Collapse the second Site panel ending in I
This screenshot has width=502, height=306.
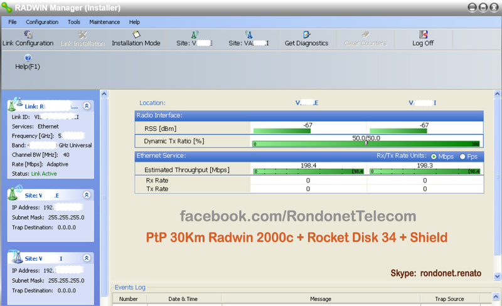tap(87, 258)
